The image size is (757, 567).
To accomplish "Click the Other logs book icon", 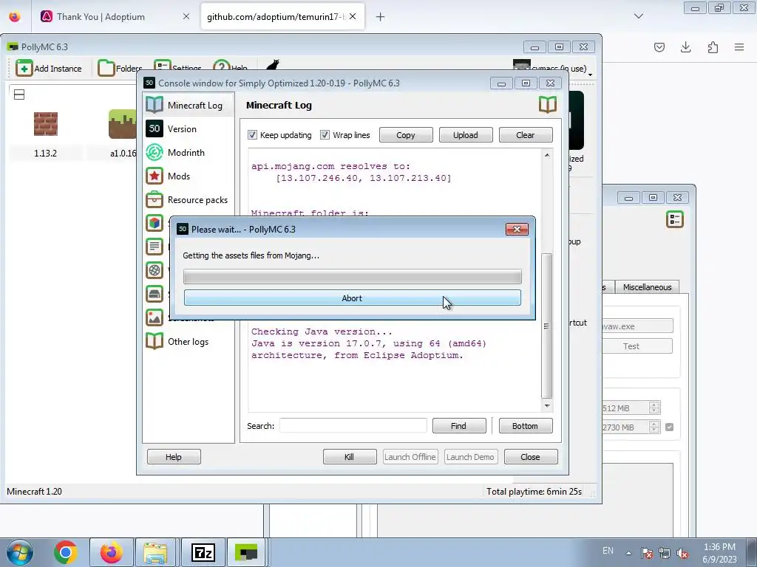I will 155,341.
